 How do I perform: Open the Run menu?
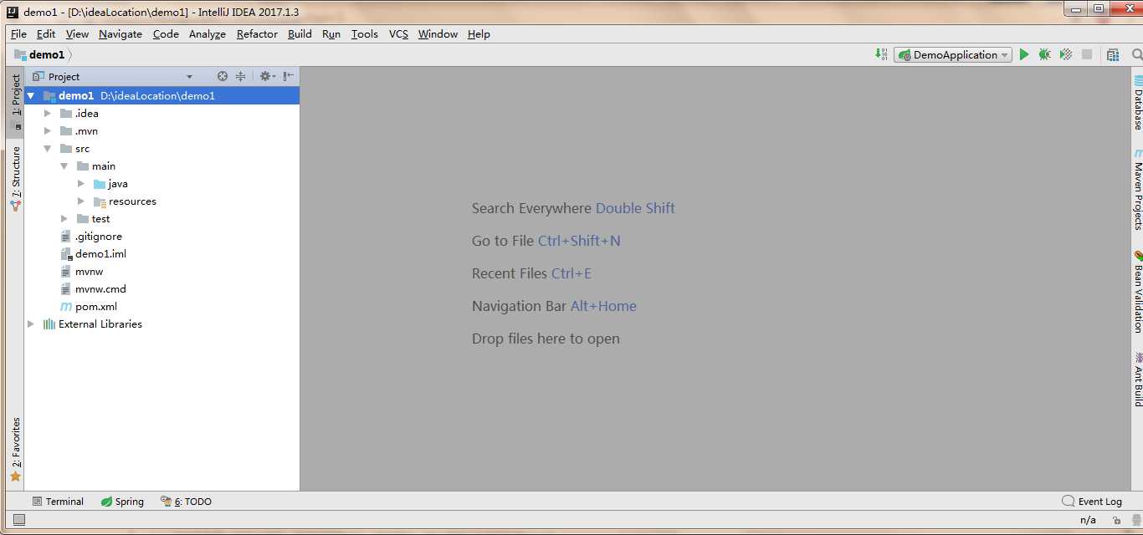tap(331, 34)
